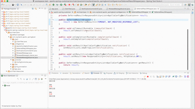Fold the onTimeout method at line 21
The height and width of the screenshot is (109, 195).
(53, 28)
